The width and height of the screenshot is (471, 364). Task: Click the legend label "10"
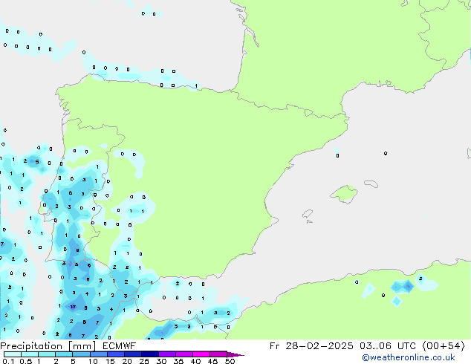[93, 361]
